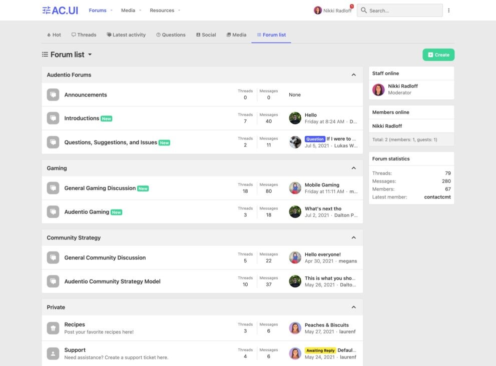Click the AC.UI site logo
Screen dimensions: 496x366
click(x=60, y=9)
